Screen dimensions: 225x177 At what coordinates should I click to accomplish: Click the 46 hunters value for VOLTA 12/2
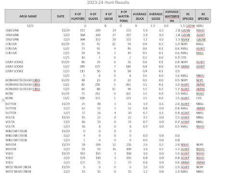point(84,122)
